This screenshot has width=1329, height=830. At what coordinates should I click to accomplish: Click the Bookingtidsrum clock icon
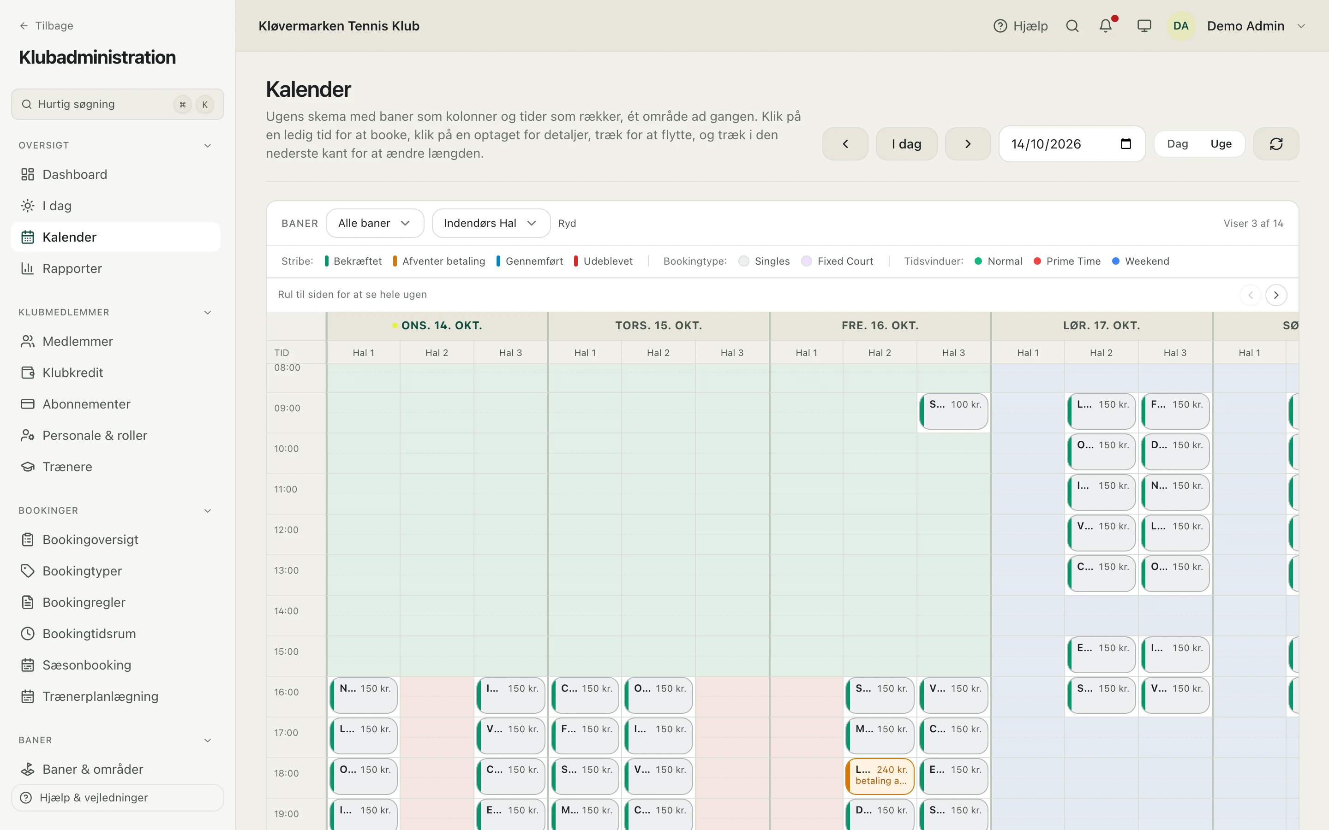[x=28, y=634]
